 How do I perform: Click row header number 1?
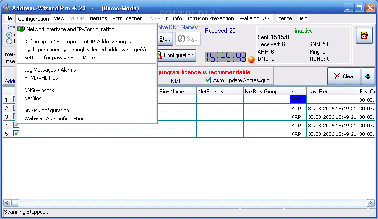(7, 100)
